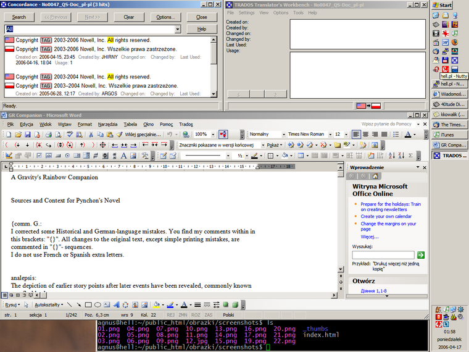Open the font size 12 dropdown

(346, 135)
